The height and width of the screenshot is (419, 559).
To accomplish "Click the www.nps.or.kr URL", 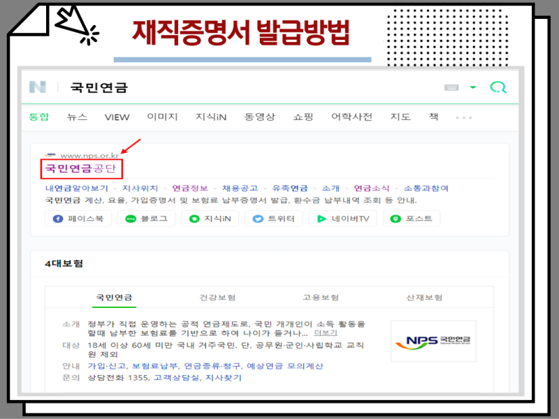I will click(89, 156).
